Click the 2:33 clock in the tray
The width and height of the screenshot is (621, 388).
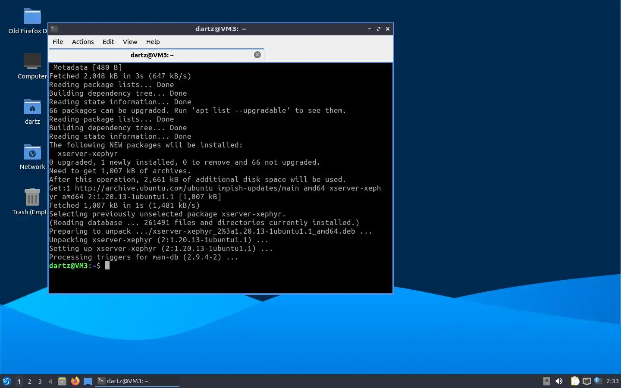(612, 381)
